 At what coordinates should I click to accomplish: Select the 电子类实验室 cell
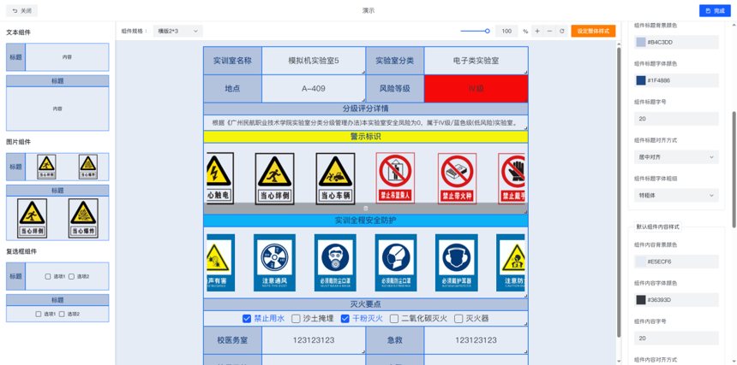[x=476, y=61]
